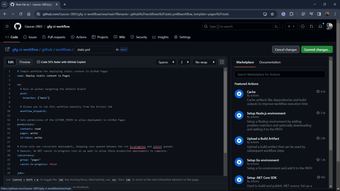Viewport: 340px width, 191px height.
Task: Open the No wrap line mode dropdown
Action: [205, 62]
